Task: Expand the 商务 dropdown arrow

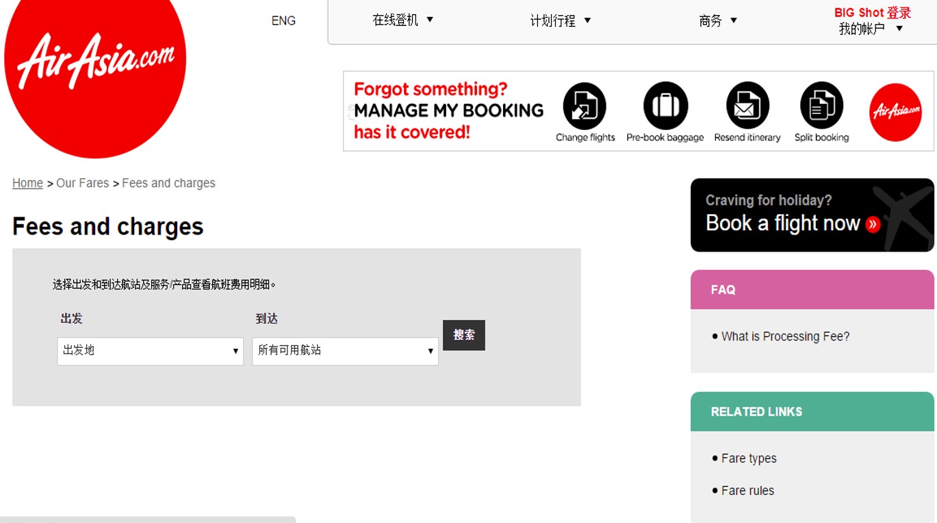Action: point(734,20)
